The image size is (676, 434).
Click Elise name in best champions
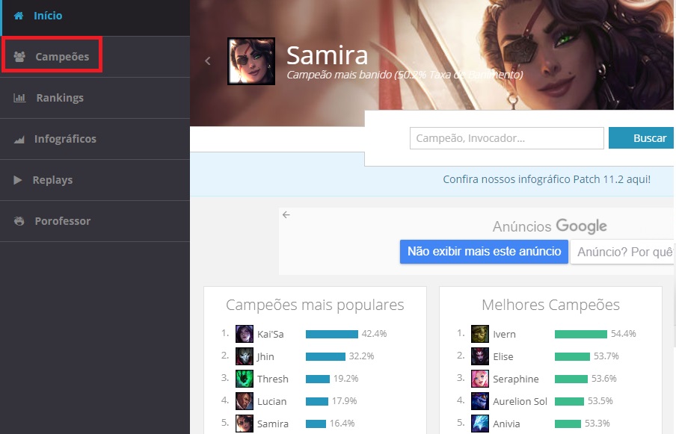coord(503,356)
